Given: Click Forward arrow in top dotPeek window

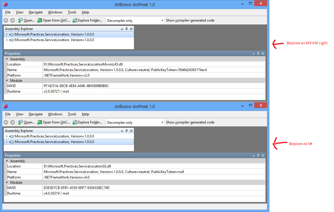Looking at the screenshot, I should [13, 20].
